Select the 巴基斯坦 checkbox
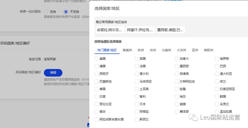Image resolution: width=248 pixels, height=128 pixels. coord(97,82)
